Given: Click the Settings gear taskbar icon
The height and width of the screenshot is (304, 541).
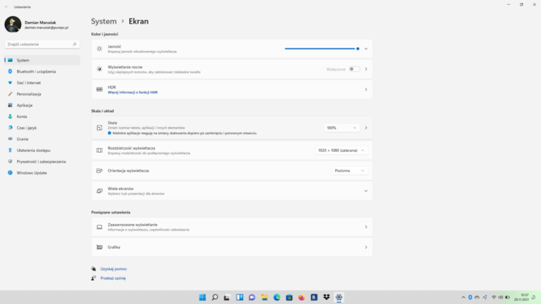Looking at the screenshot, I should pyautogui.click(x=339, y=297).
